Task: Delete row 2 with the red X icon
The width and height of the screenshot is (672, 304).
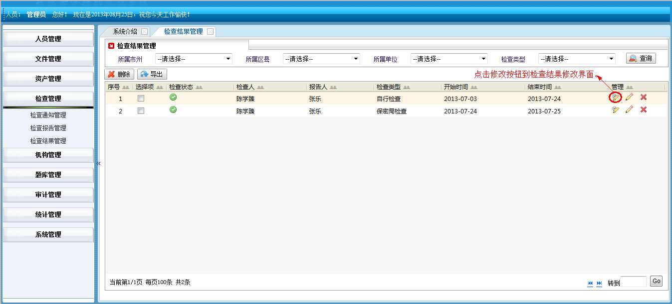Action: pos(644,109)
